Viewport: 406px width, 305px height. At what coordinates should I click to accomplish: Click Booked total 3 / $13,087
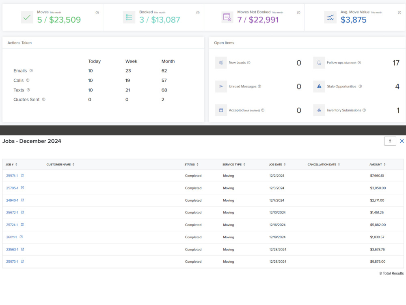(160, 20)
